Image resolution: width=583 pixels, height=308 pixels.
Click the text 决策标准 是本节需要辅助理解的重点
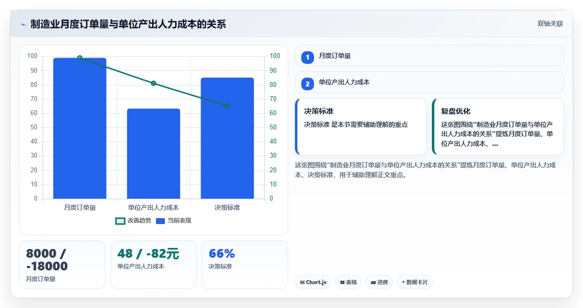pyautogui.click(x=356, y=124)
